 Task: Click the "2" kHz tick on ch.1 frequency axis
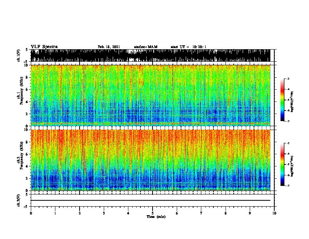pyautogui.click(x=27, y=114)
